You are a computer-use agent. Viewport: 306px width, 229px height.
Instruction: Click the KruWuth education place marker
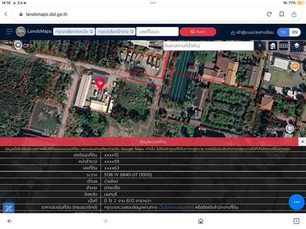[x=290, y=129]
